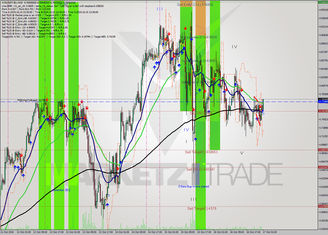Click the black 4.78400 current price tag
This screenshot has width=328, height=235.
(x=323, y=99)
